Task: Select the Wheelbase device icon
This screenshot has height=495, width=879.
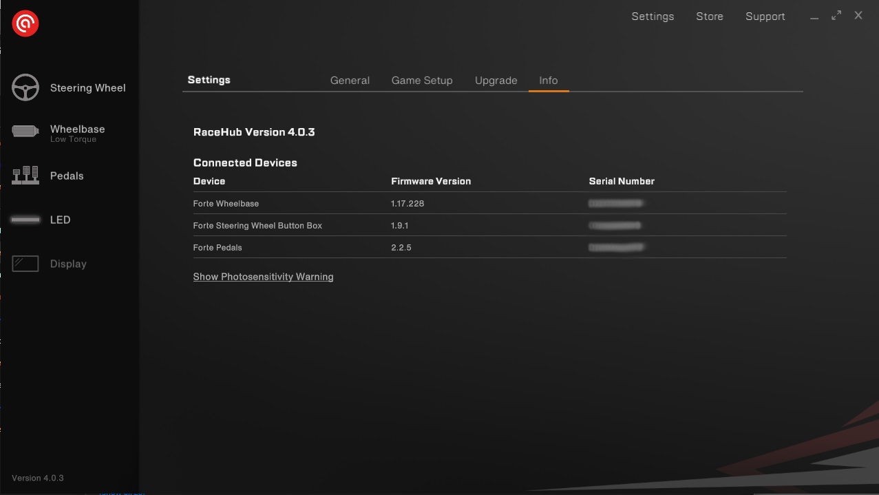Action: coord(25,131)
